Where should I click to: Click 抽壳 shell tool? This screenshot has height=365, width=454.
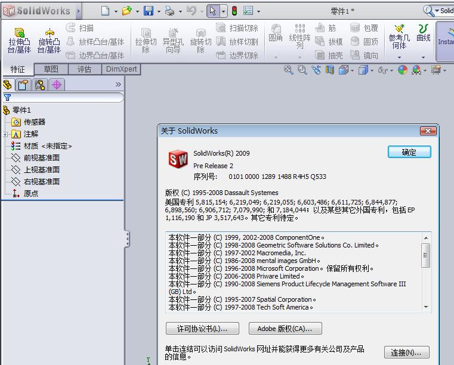pyautogui.click(x=329, y=55)
